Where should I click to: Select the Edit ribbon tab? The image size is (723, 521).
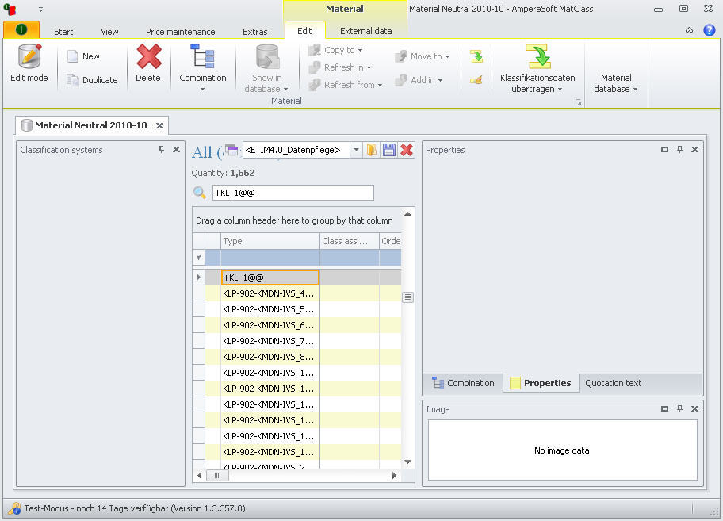point(304,31)
